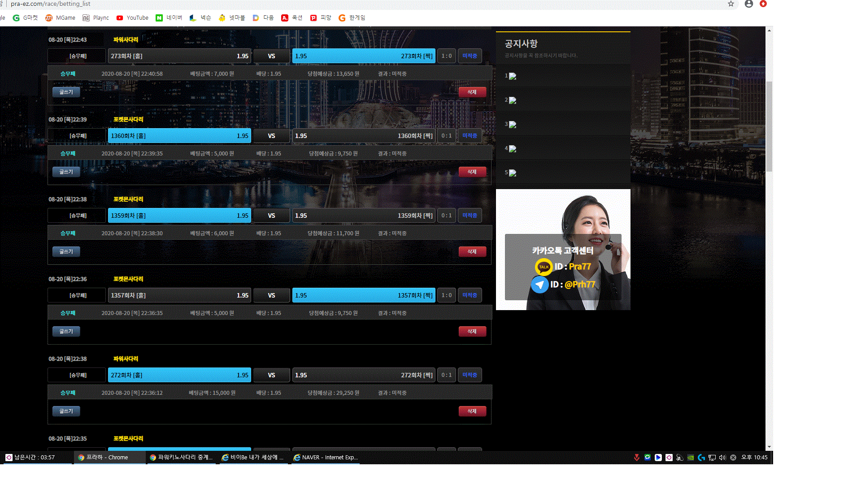Open the 한게임 bookmark
The width and height of the screenshot is (861, 484).
[352, 18]
